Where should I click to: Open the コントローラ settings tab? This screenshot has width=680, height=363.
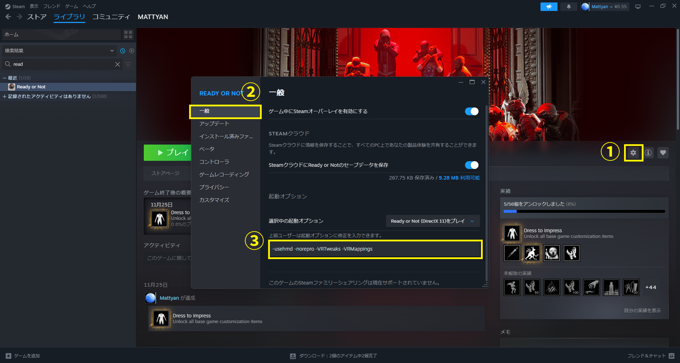point(214,162)
